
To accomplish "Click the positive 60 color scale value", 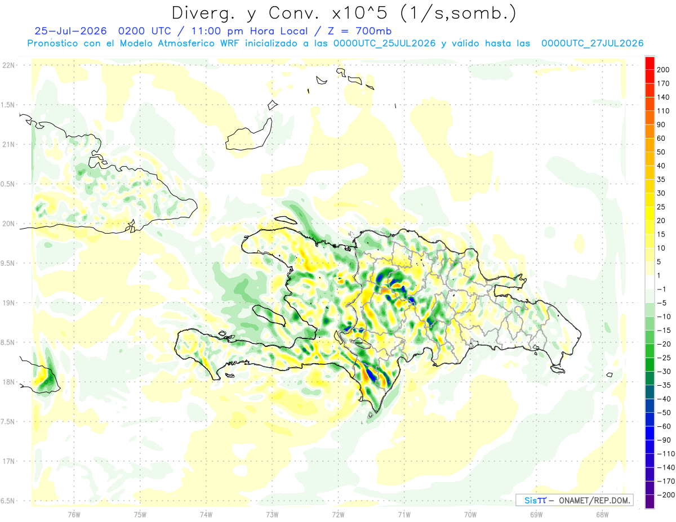I will pos(661,139).
